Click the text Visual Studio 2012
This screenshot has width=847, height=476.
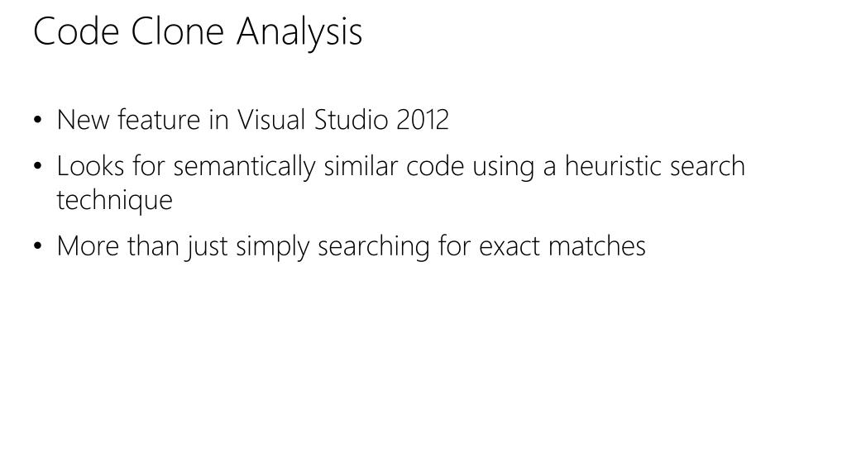pos(343,119)
